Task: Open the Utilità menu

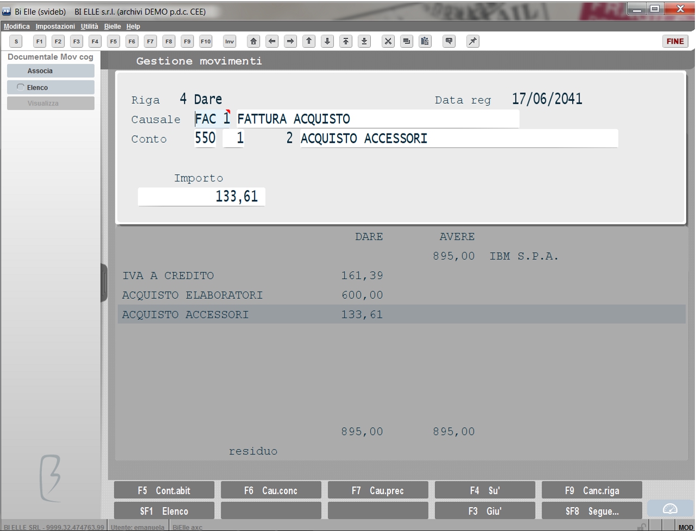Action: click(x=90, y=26)
